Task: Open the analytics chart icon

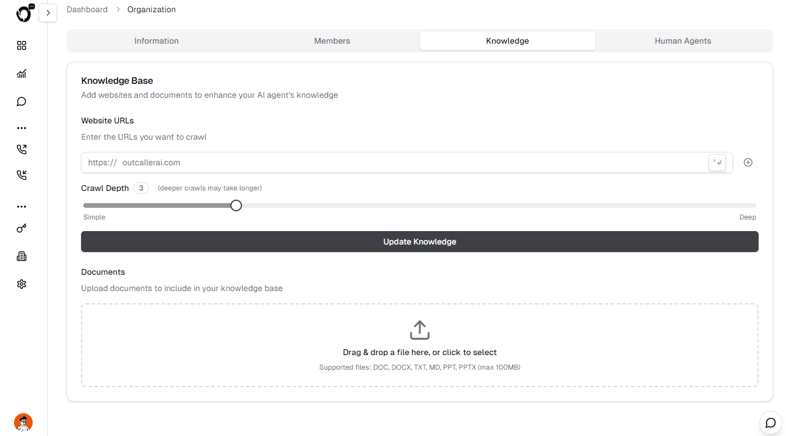Action: 22,73
